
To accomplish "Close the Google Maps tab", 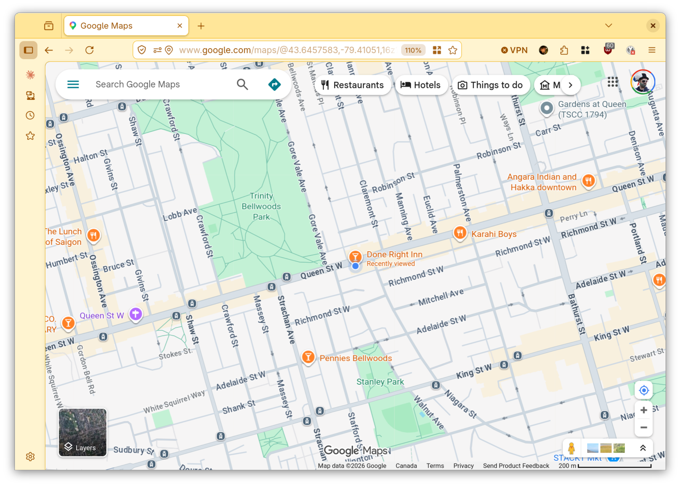I will coord(180,26).
